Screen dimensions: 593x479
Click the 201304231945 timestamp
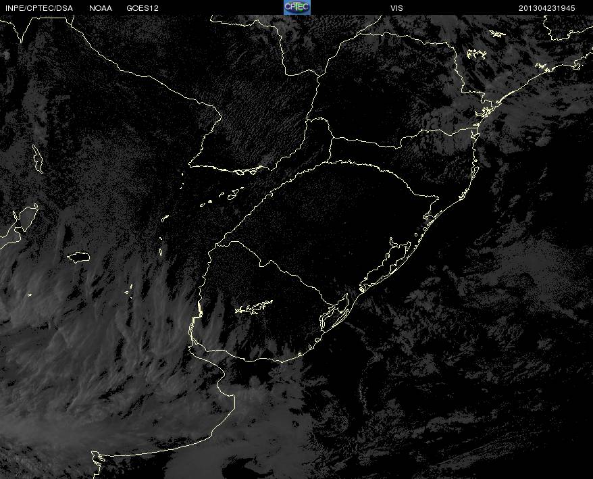tap(547, 8)
